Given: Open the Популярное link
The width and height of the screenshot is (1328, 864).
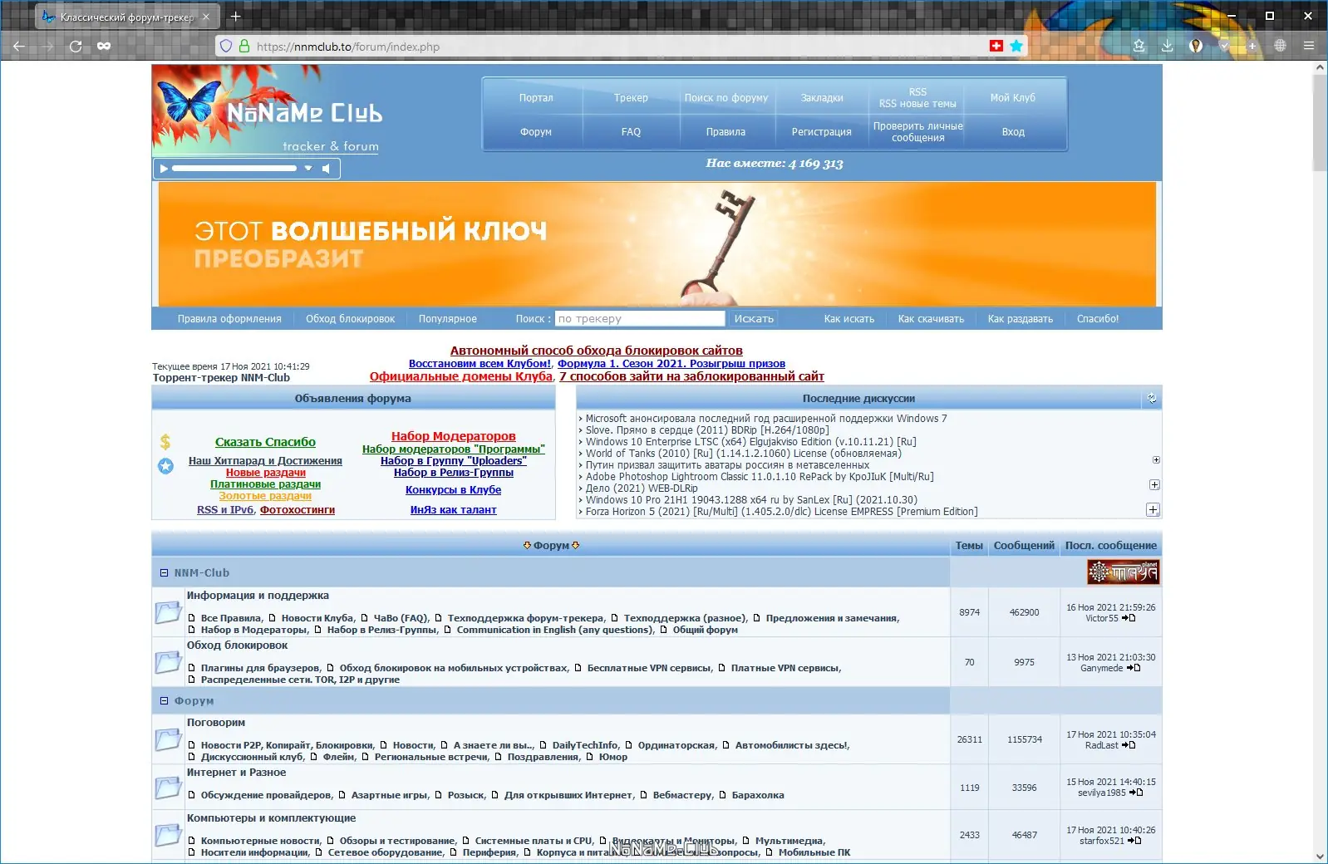Looking at the screenshot, I should (x=448, y=319).
